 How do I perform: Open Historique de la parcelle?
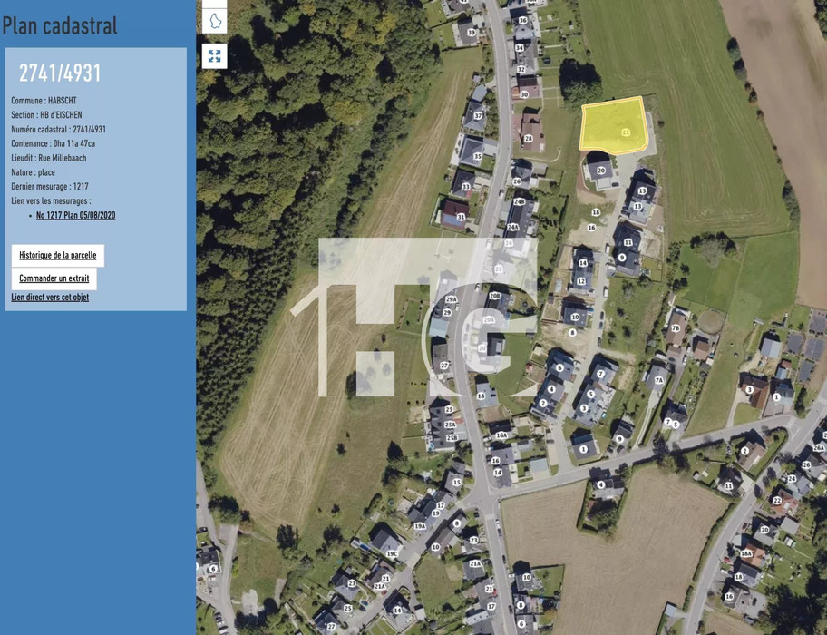58,255
